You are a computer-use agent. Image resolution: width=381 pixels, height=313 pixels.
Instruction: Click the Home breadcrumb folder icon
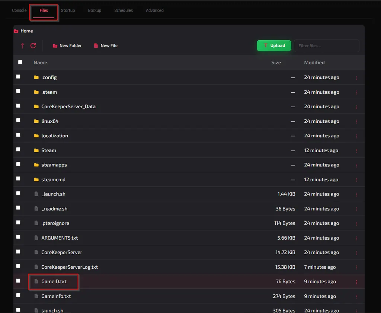[16, 31]
